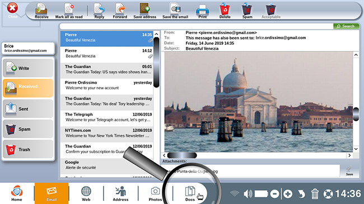Go to Home in the bottom bar
This screenshot has height=204, width=364.
(x=17, y=193)
